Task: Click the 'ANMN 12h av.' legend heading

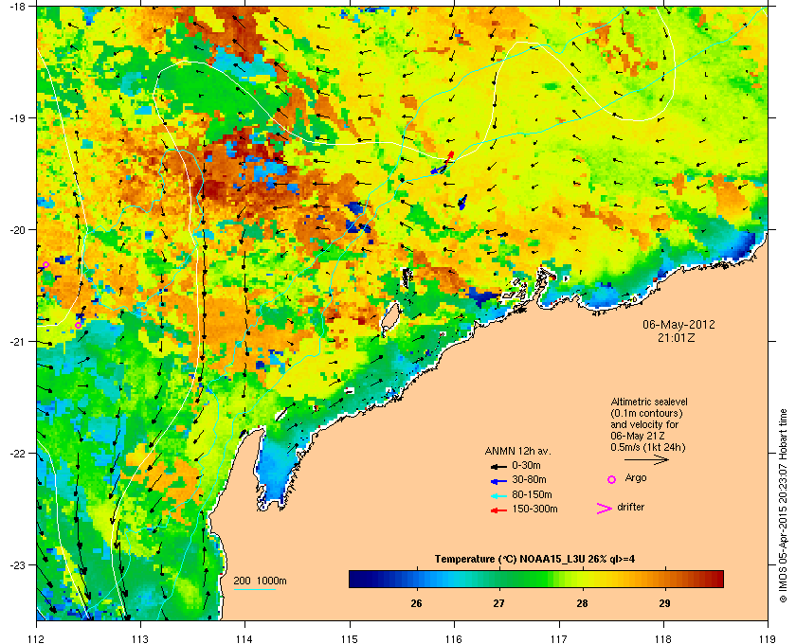Action: 517,451
